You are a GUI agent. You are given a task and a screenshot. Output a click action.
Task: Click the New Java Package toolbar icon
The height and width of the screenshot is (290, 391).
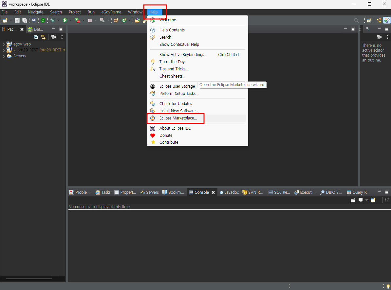pos(116,20)
